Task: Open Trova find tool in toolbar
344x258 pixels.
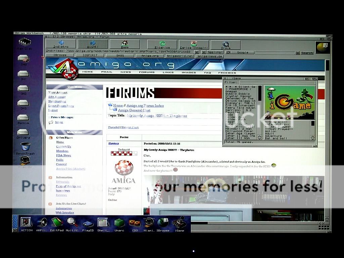Action: tap(226, 44)
